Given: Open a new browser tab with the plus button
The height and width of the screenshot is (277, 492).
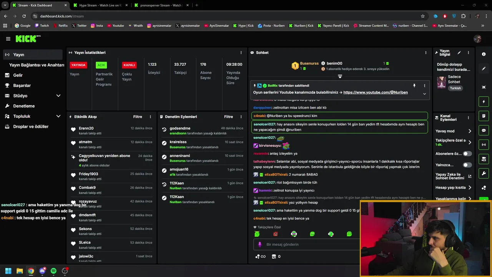Looking at the screenshot, I should (197, 5).
